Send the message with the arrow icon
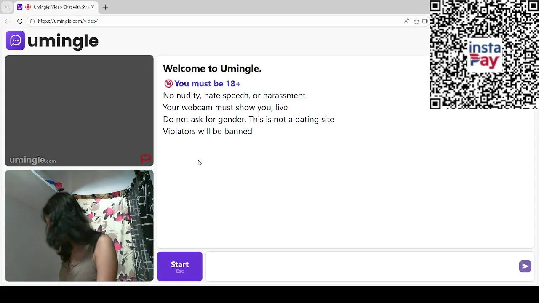Viewport: 539px width, 303px height. click(x=525, y=266)
